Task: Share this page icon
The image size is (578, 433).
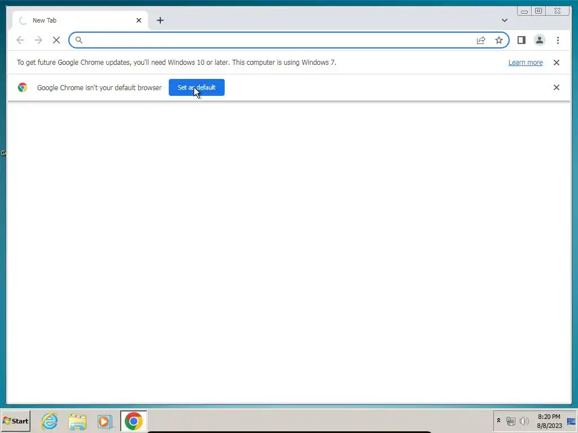Action: (481, 40)
